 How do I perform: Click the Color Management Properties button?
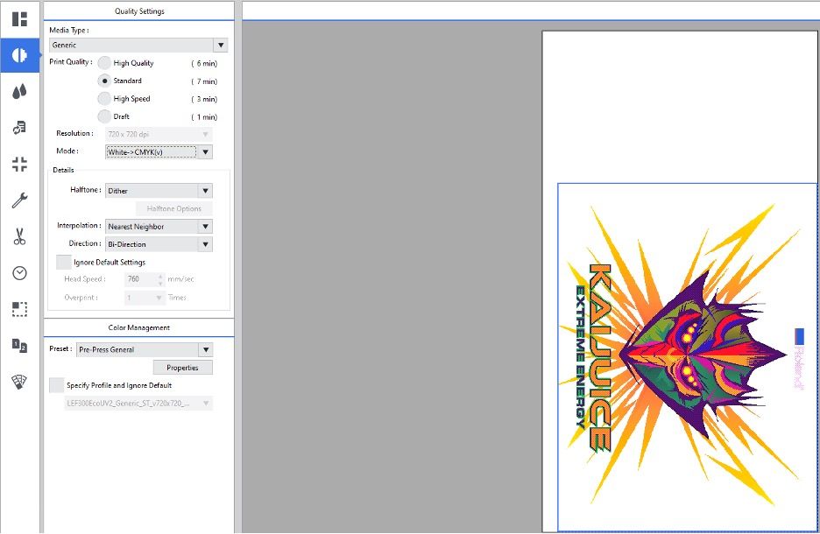click(x=182, y=368)
